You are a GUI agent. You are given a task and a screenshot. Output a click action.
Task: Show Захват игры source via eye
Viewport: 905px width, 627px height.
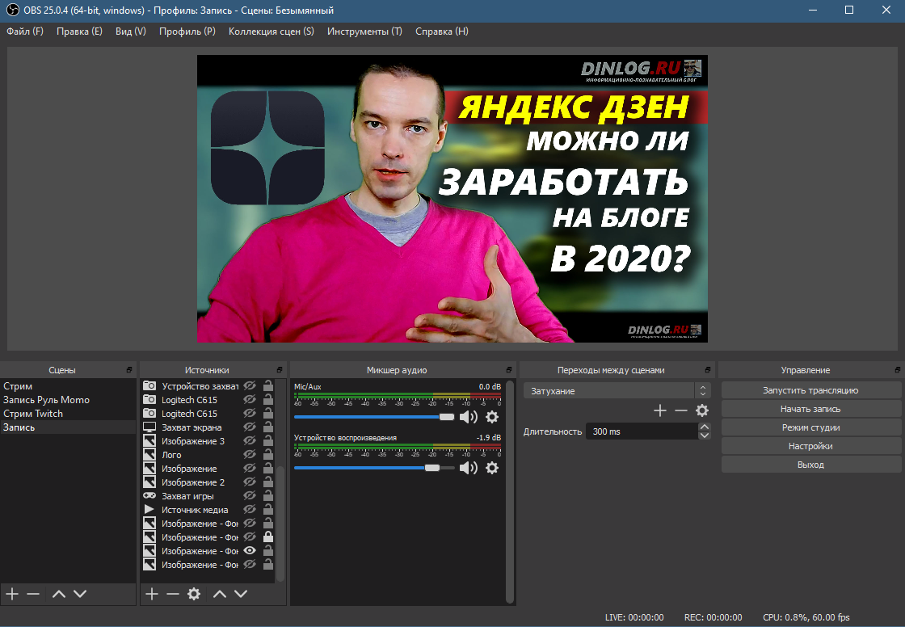(x=250, y=496)
